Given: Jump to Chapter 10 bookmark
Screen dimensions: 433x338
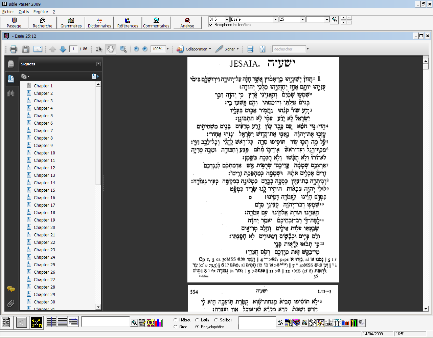Looking at the screenshot, I should click(44, 153).
